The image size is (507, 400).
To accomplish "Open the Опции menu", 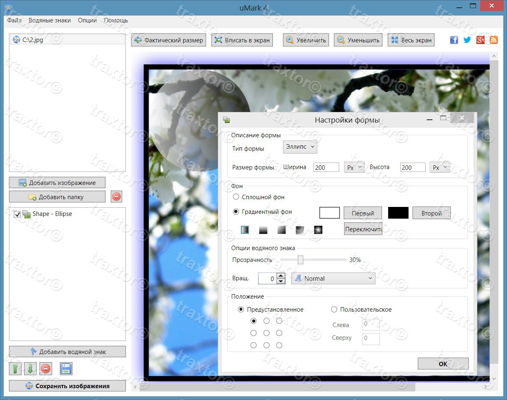I will coord(87,20).
